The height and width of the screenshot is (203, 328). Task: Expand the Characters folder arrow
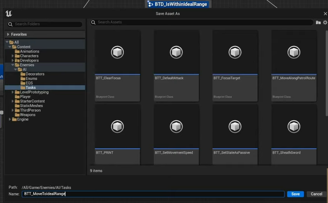coord(13,56)
